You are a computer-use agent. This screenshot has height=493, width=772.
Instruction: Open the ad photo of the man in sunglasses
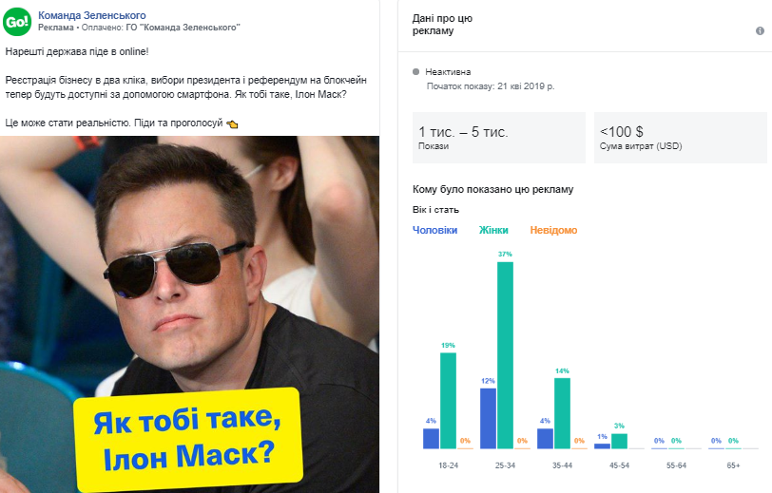[x=190, y=266]
